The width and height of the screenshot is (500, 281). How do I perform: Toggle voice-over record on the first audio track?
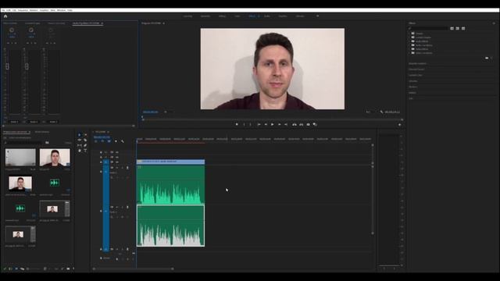(x=127, y=168)
